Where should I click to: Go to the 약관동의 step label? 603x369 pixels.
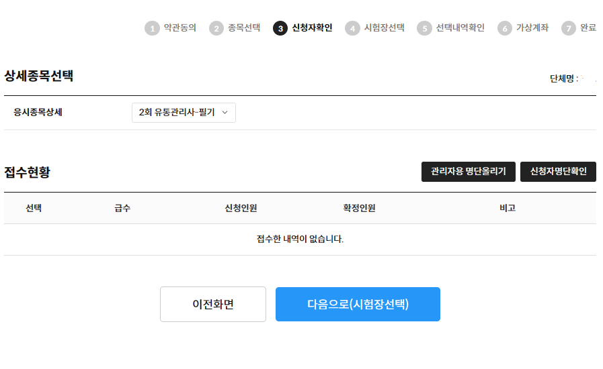(179, 28)
